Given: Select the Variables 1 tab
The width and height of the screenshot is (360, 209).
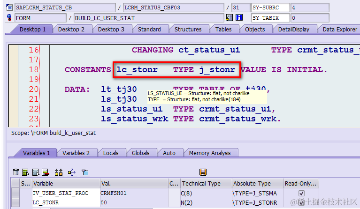Looking at the screenshot, I should coord(36,153).
